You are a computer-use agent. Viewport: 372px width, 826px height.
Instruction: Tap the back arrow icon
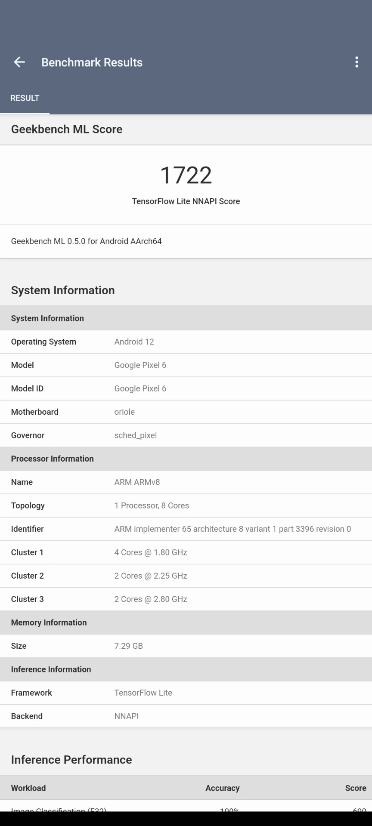coord(19,62)
